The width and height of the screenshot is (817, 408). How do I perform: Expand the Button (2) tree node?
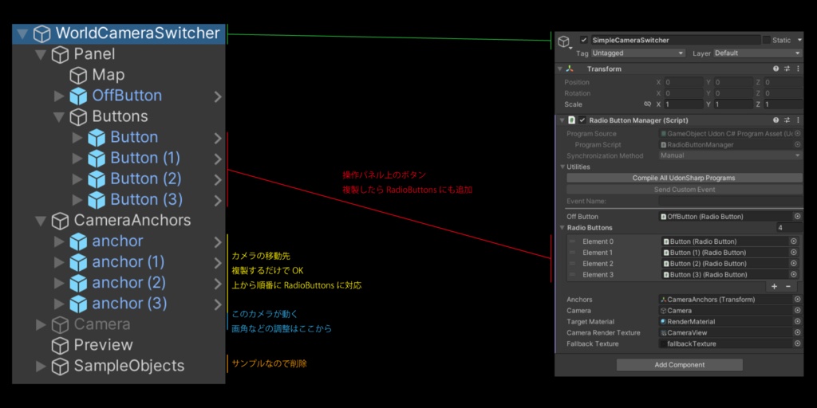point(77,179)
